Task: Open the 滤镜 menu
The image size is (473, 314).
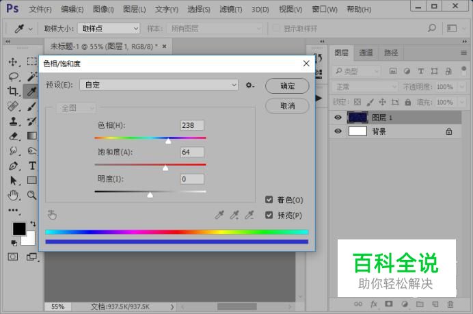Action: click(231, 10)
